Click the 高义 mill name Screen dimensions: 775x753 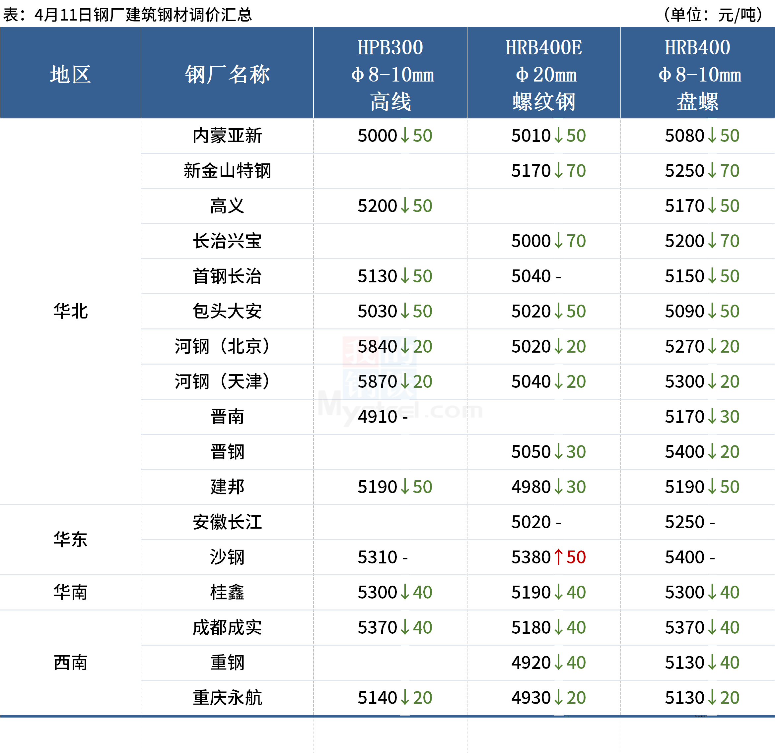[227, 206]
